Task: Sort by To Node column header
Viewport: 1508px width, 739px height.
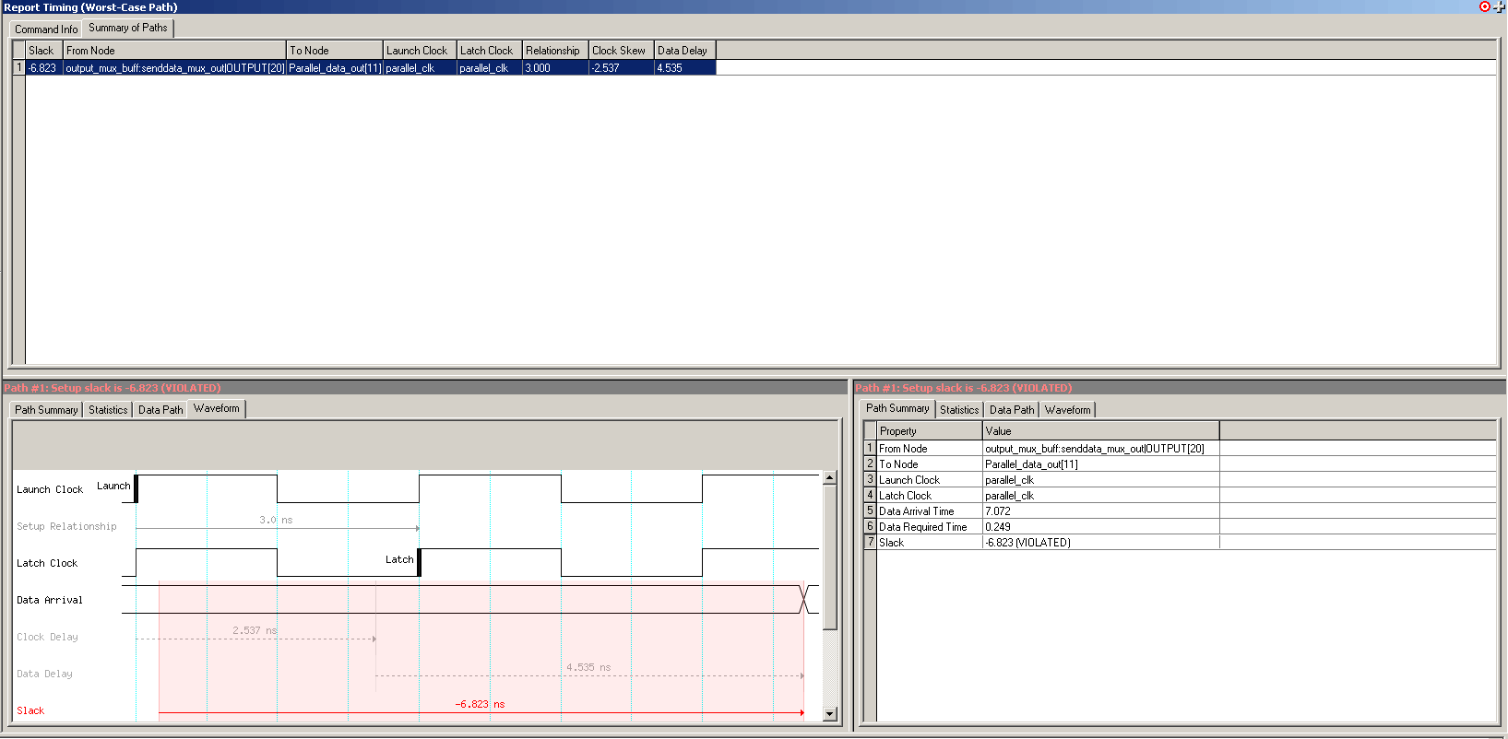Action: point(335,51)
